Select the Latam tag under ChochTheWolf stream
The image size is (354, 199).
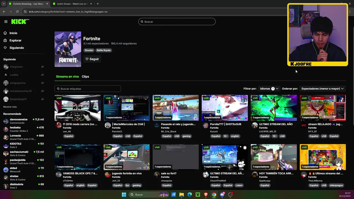click(x=239, y=185)
